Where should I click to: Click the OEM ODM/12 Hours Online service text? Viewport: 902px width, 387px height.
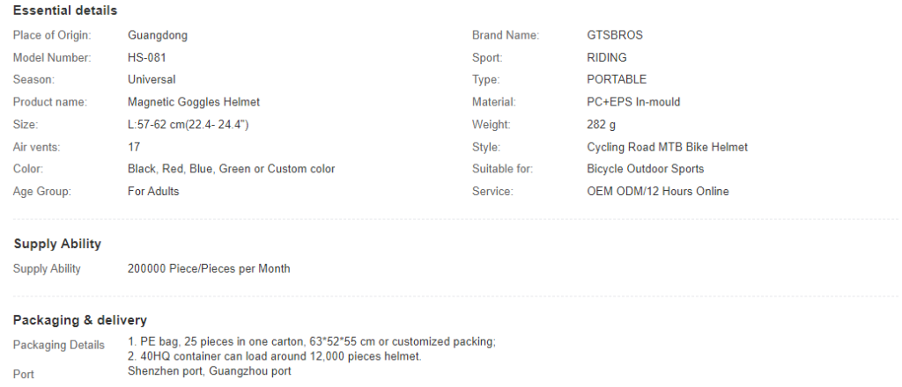[657, 191]
